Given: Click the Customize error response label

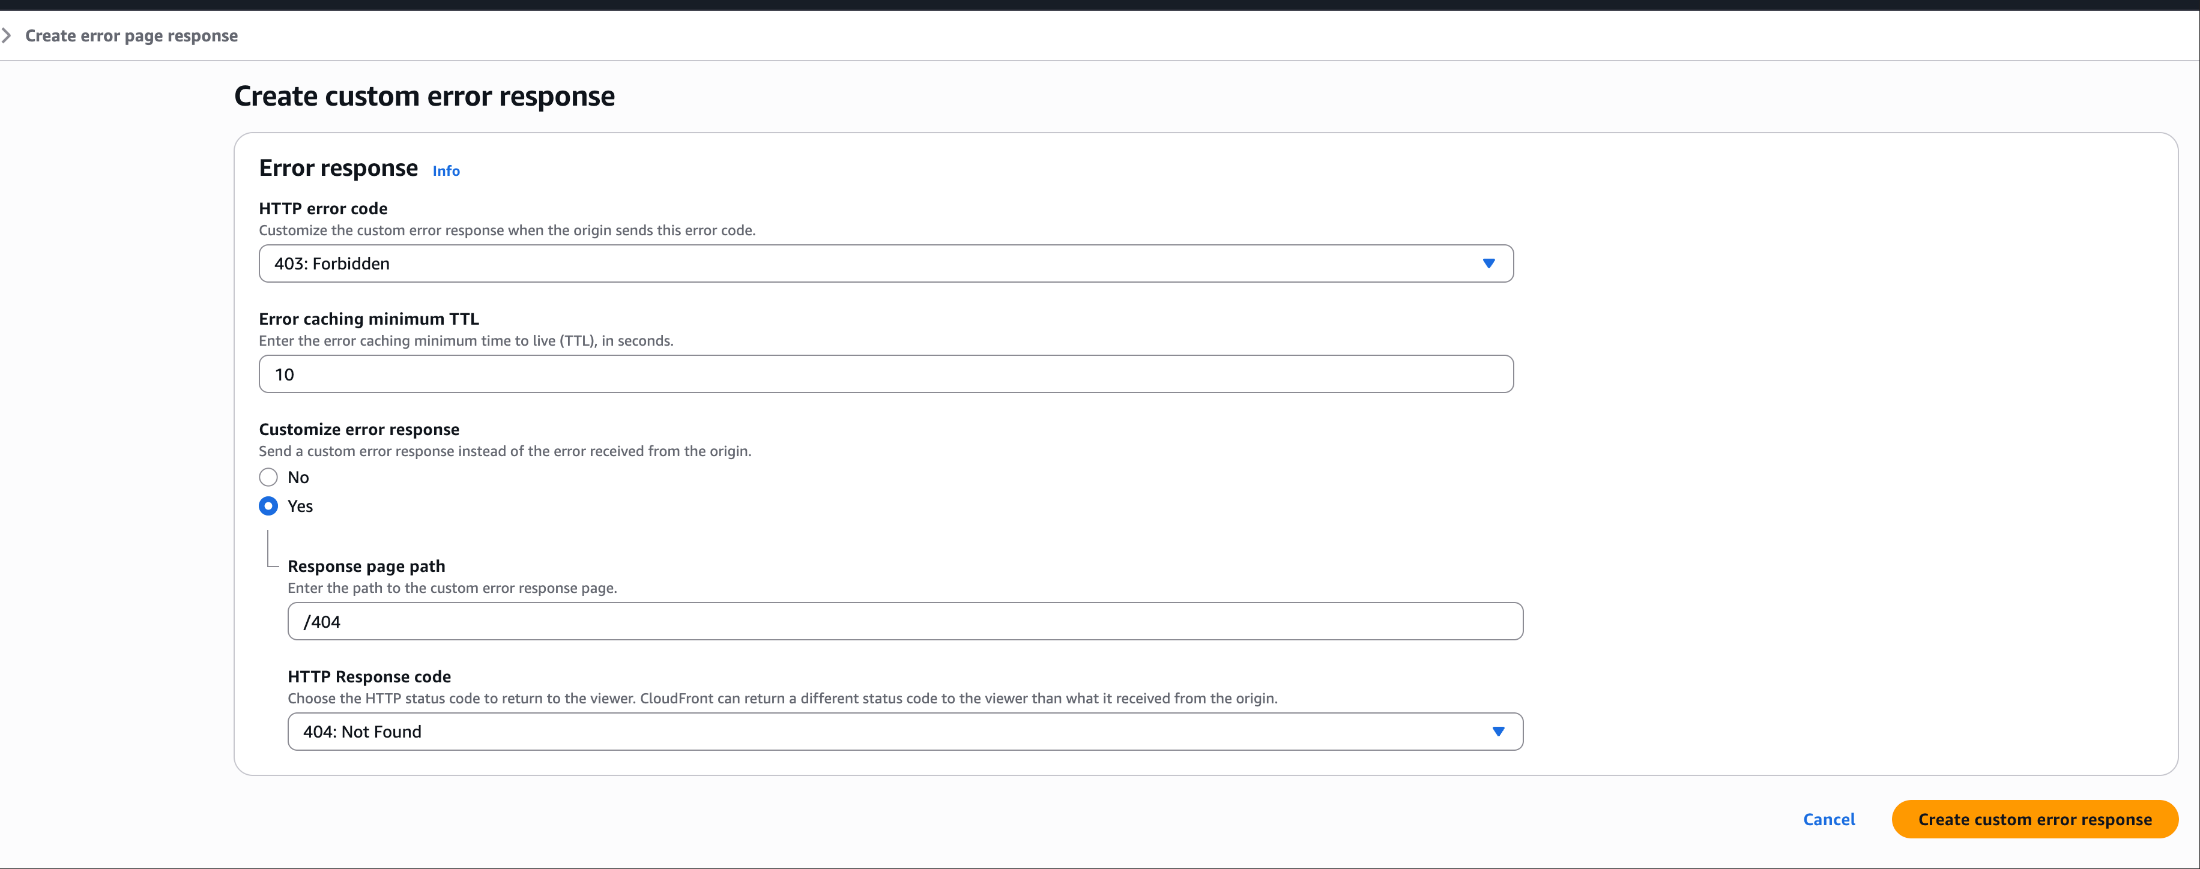Looking at the screenshot, I should pos(358,429).
